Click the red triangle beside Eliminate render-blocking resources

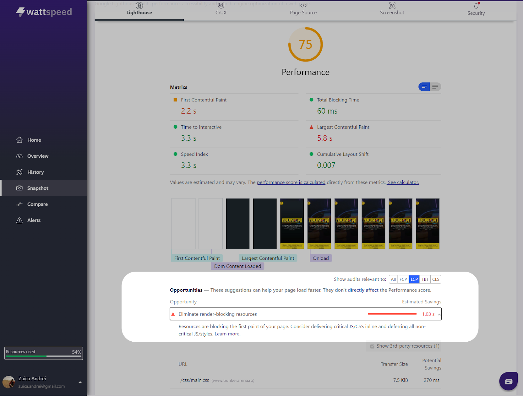coord(173,314)
